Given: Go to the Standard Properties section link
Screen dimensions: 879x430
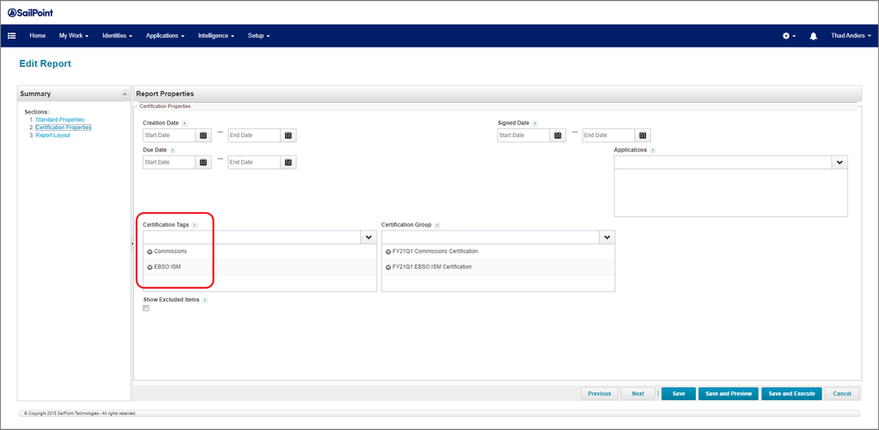Looking at the screenshot, I should pyautogui.click(x=60, y=120).
